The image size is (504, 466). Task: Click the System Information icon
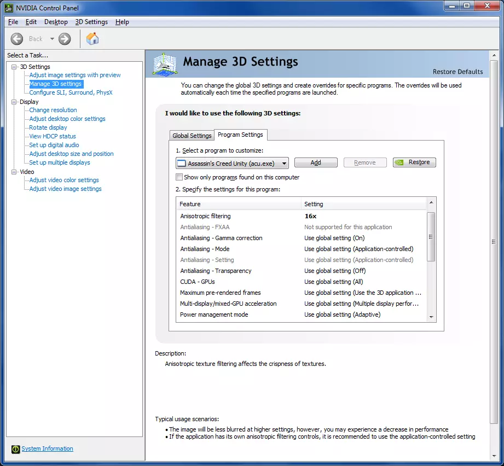[15, 449]
